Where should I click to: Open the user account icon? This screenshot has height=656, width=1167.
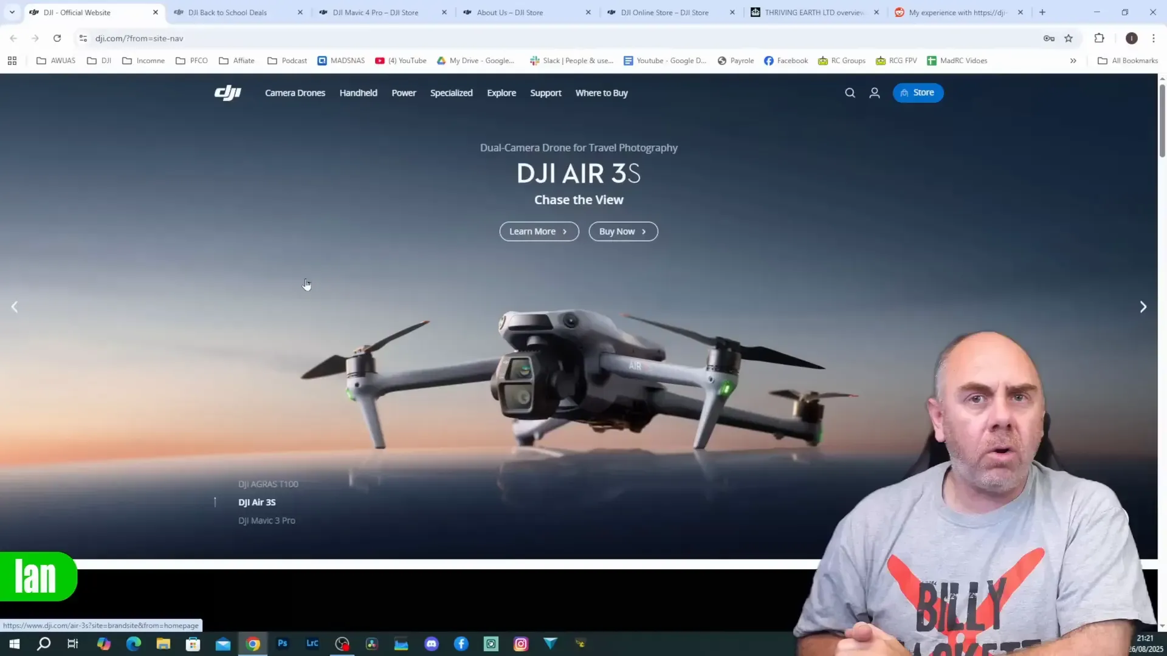point(875,93)
